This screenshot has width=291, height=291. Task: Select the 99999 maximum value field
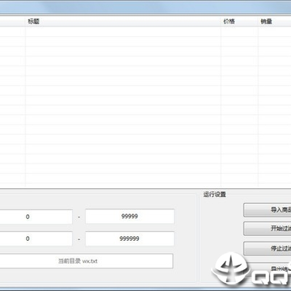pos(129,217)
